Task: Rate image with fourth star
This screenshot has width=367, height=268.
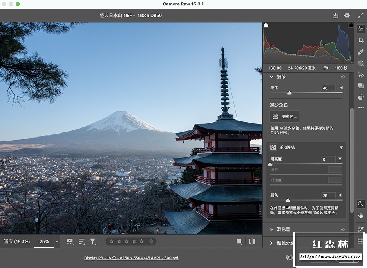Action: tap(134, 241)
